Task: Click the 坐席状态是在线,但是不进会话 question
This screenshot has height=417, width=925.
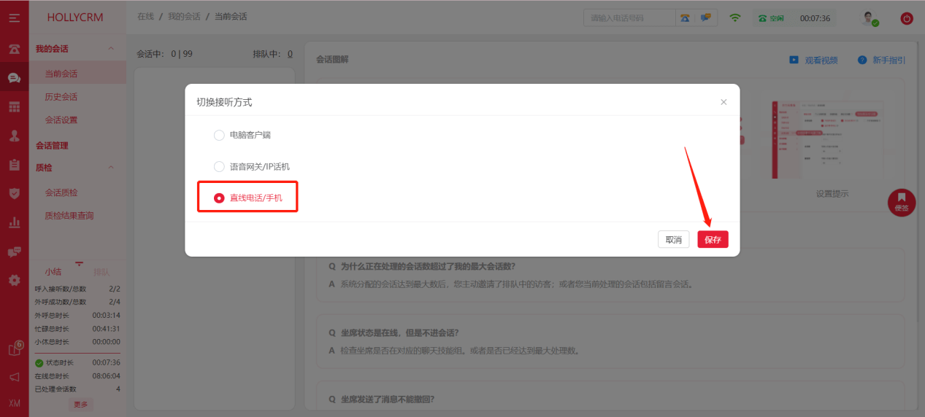Action: point(399,332)
